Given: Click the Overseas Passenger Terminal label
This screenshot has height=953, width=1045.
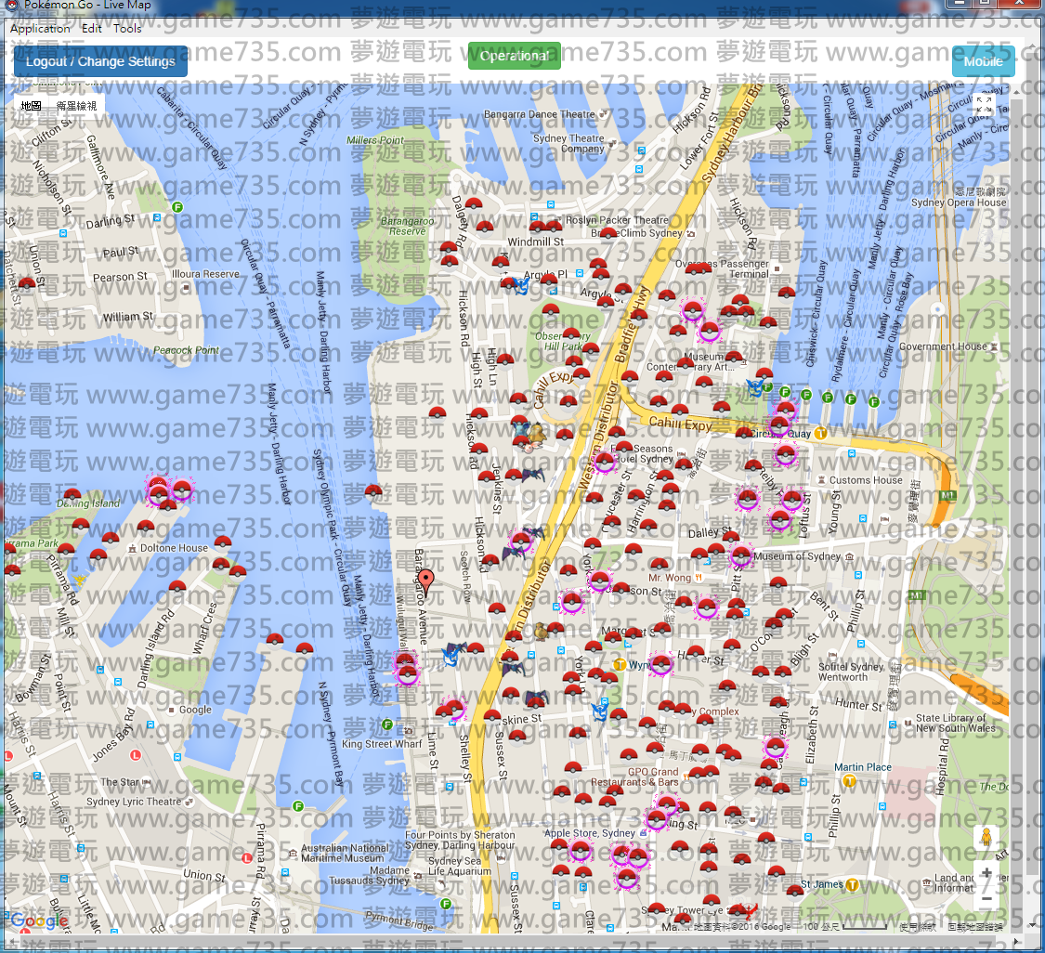Looking at the screenshot, I should [723, 268].
